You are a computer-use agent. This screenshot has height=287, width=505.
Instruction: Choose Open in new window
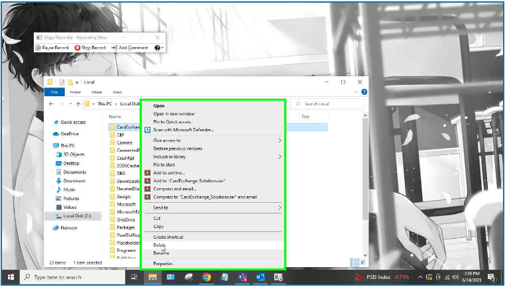[213, 114]
